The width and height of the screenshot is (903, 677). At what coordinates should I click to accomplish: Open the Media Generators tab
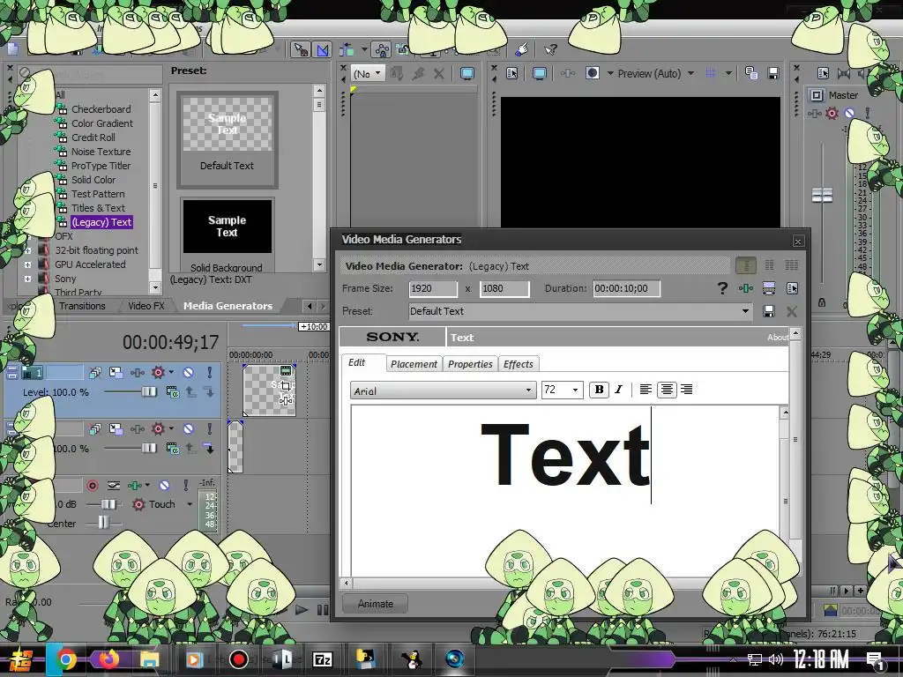point(228,306)
